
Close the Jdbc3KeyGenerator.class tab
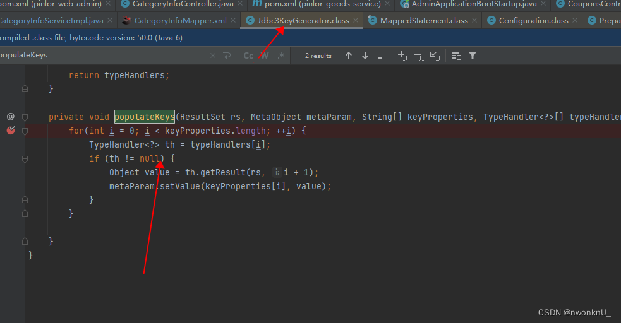(x=356, y=21)
